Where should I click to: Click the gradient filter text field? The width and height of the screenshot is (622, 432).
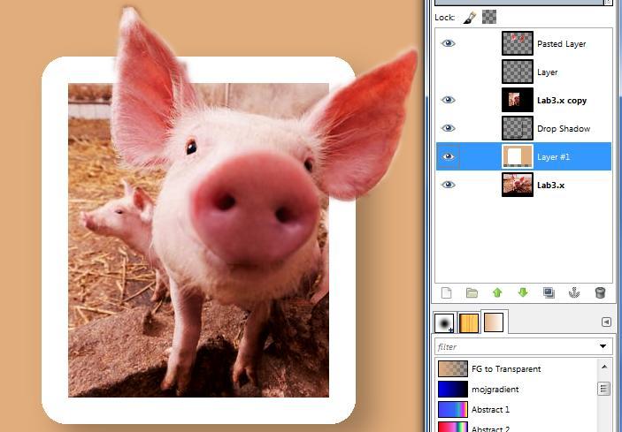(516, 347)
